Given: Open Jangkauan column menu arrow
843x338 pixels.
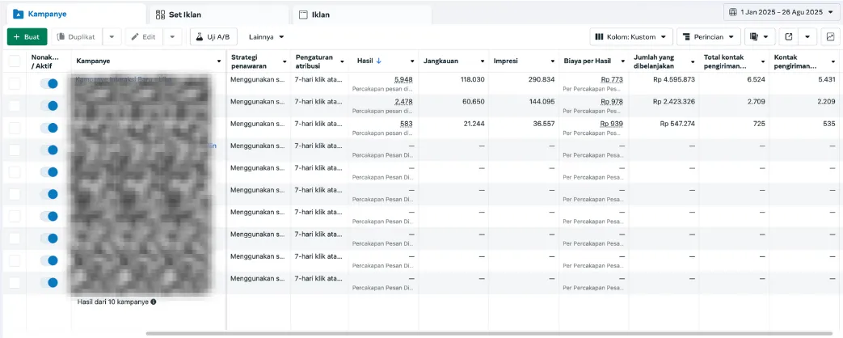Looking at the screenshot, I should click(x=483, y=61).
